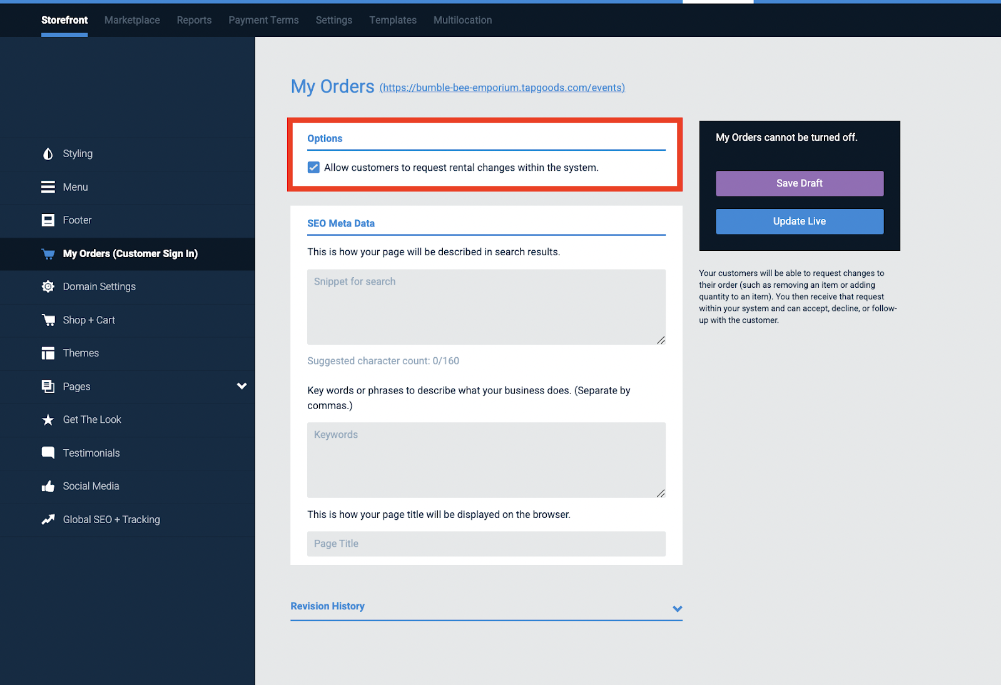Open Domain Settings via gear icon
Viewport: 1001px width, 685px height.
pos(48,287)
